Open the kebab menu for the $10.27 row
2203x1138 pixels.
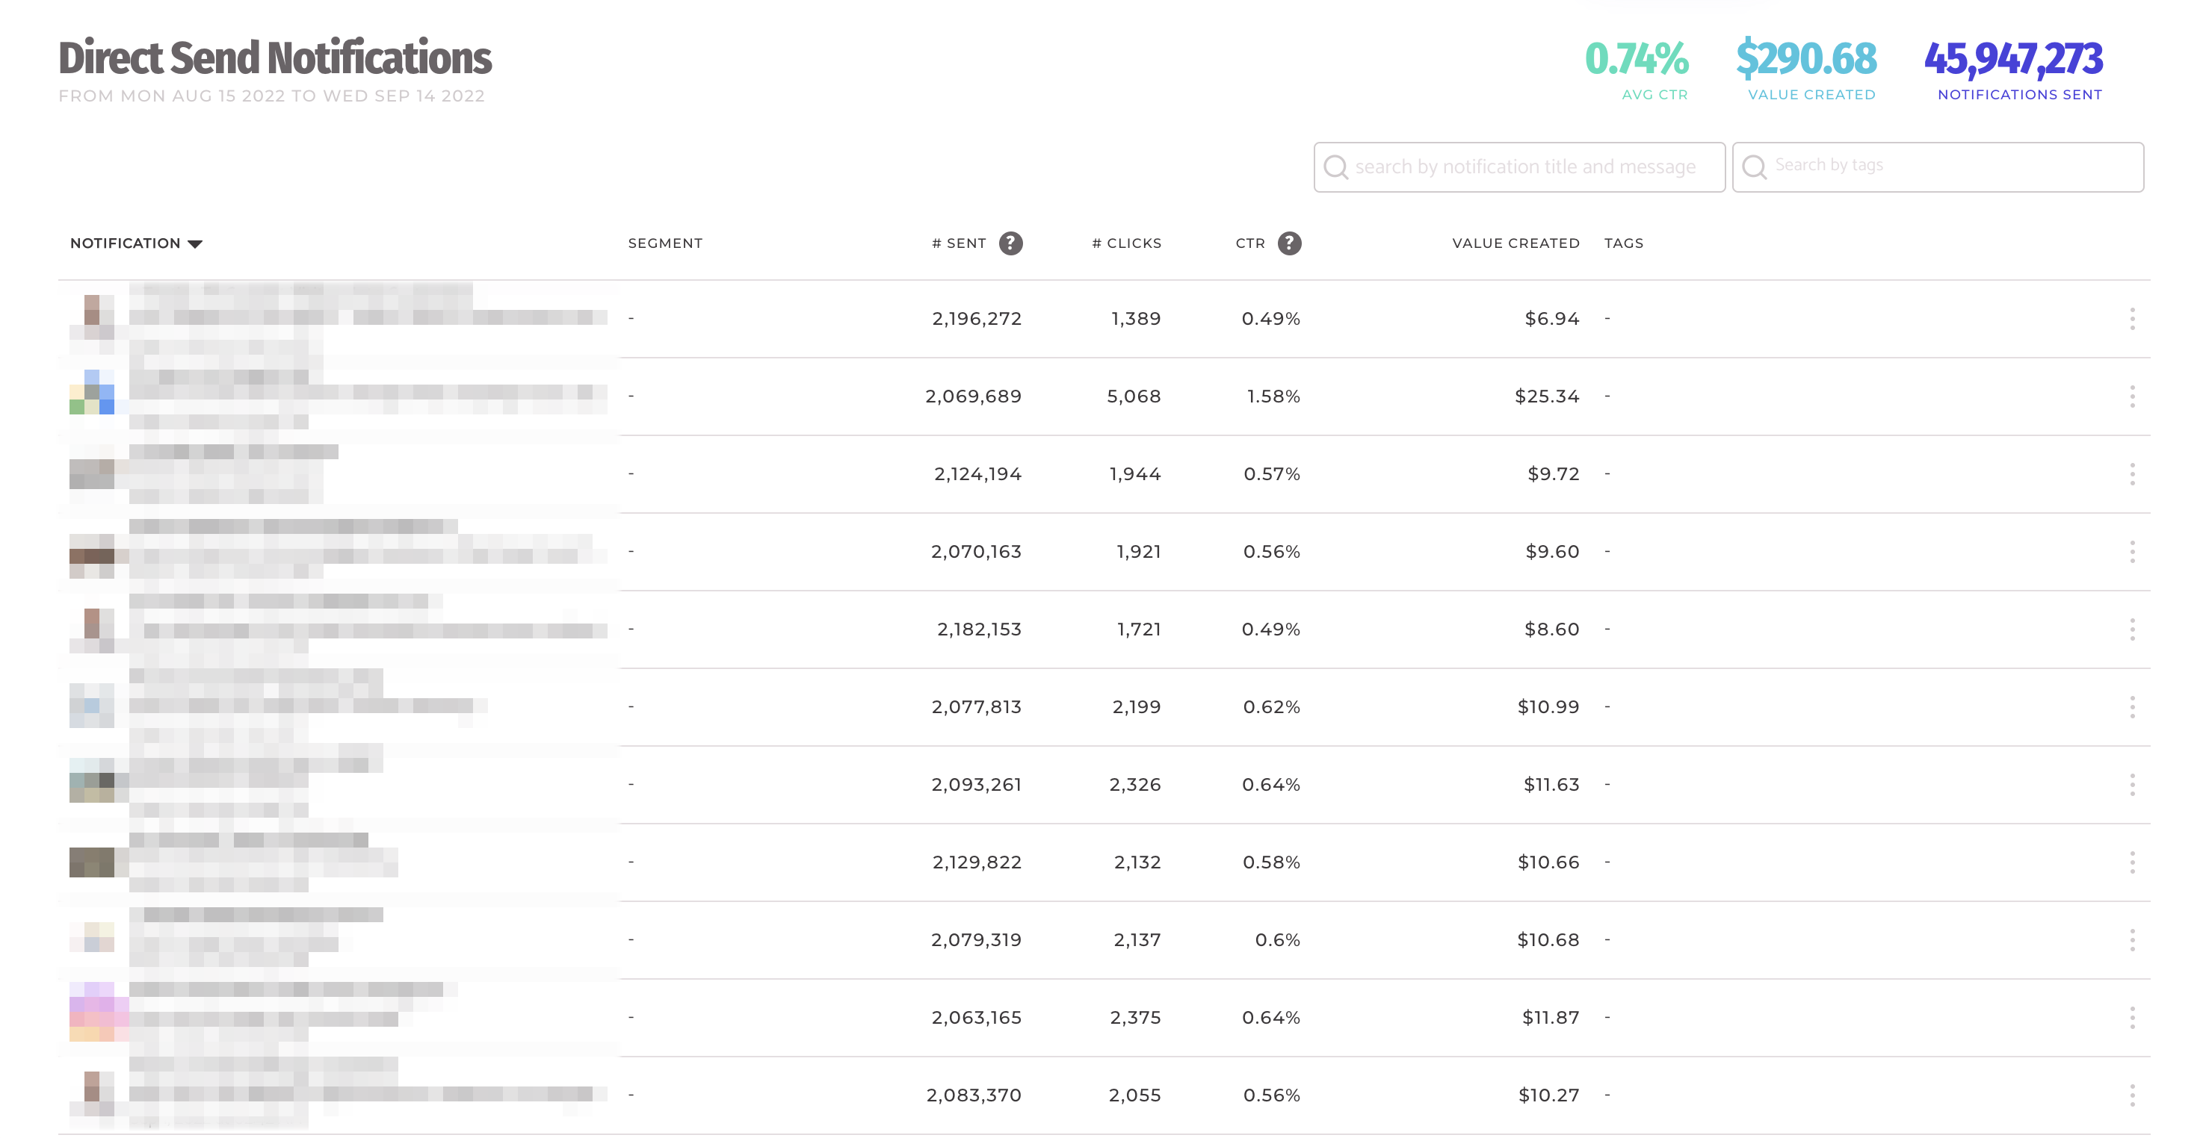2131,1095
